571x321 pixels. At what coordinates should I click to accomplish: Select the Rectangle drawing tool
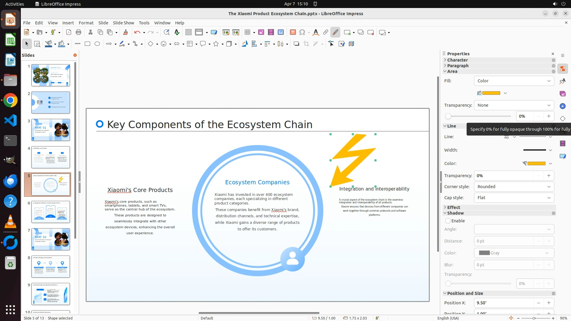pos(87,44)
